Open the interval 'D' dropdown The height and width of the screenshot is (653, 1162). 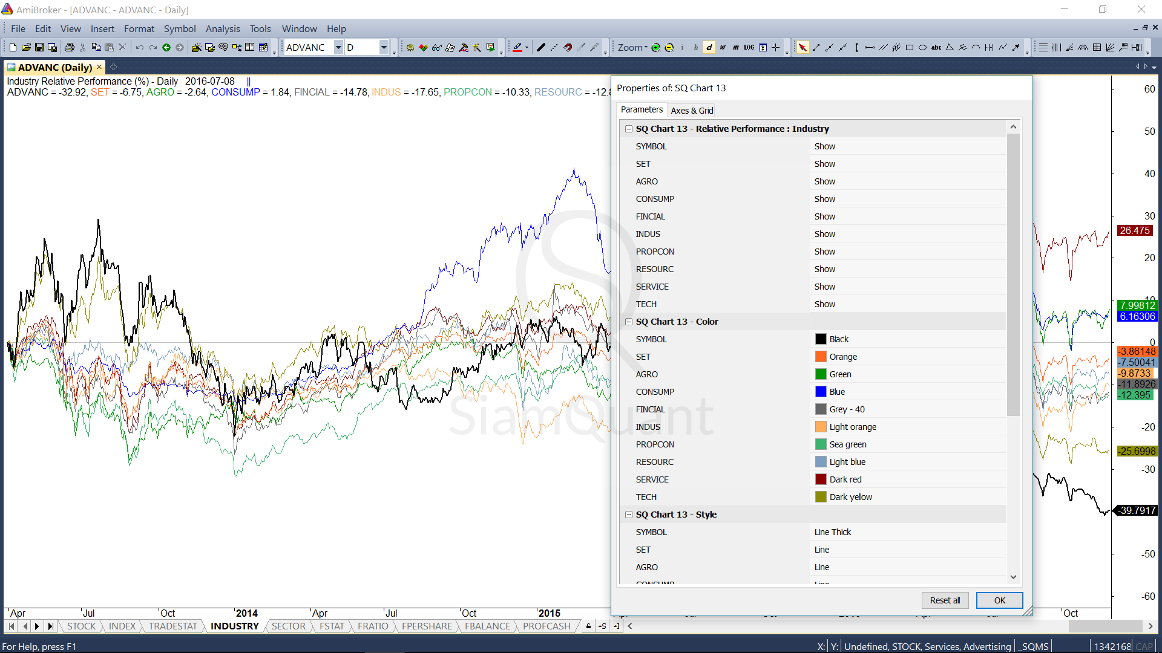pos(384,47)
